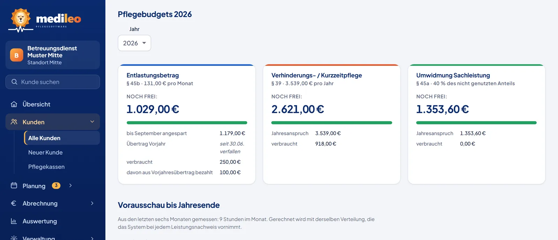This screenshot has width=558, height=240.
Task: Click the euro icon beside Abrechnung
Action: pos(14,203)
